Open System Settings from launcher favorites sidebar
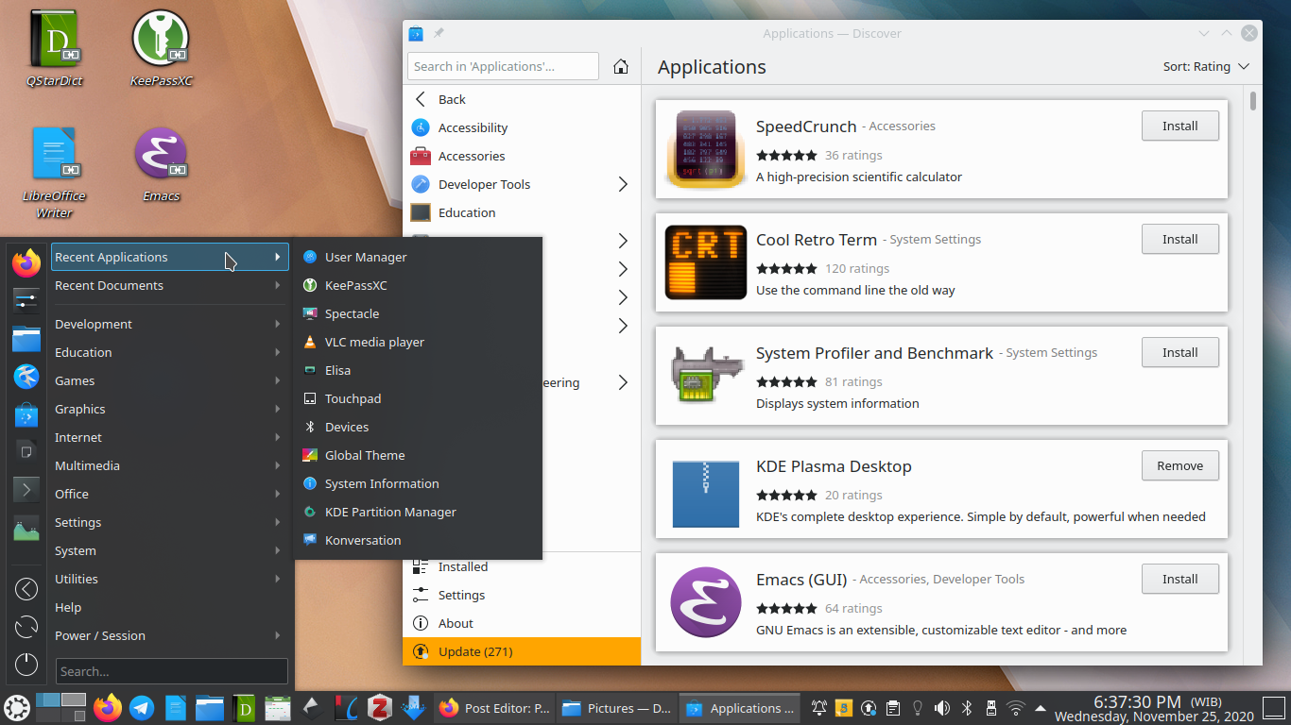This screenshot has height=725, width=1291. 26,301
